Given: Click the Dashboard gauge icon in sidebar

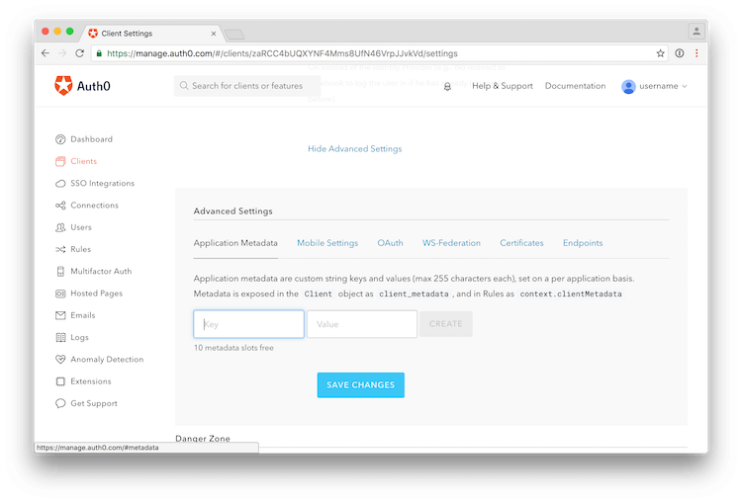Looking at the screenshot, I should 60,139.
